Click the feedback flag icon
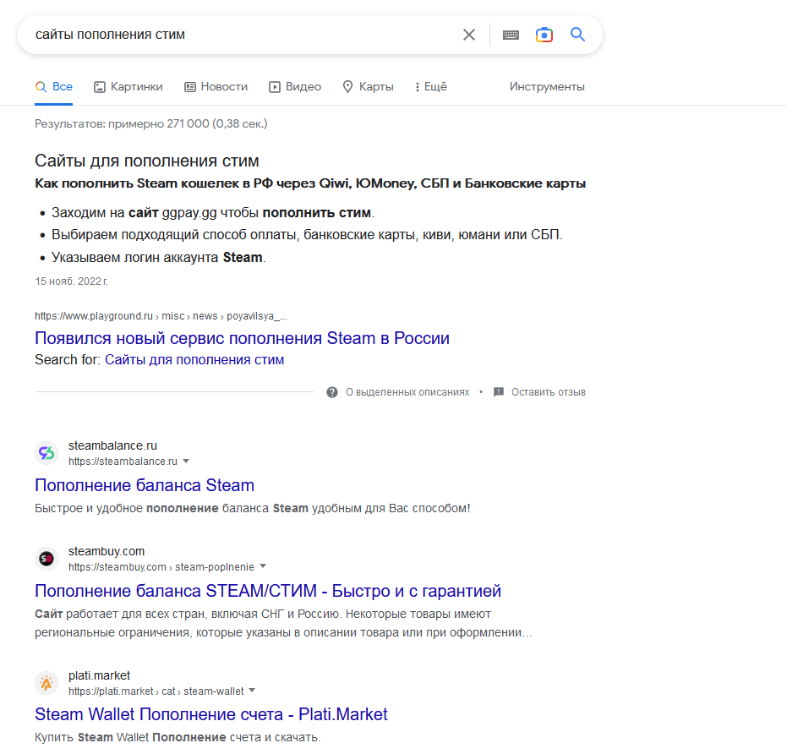The width and height of the screenshot is (787, 754). point(499,392)
